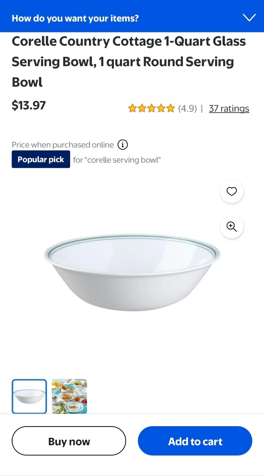Click the first gold star in the rating
The height and width of the screenshot is (476, 264).
pos(132,108)
